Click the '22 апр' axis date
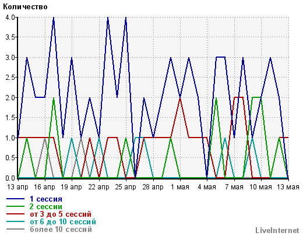The height and width of the screenshot is (236, 303). pyautogui.click(x=98, y=187)
